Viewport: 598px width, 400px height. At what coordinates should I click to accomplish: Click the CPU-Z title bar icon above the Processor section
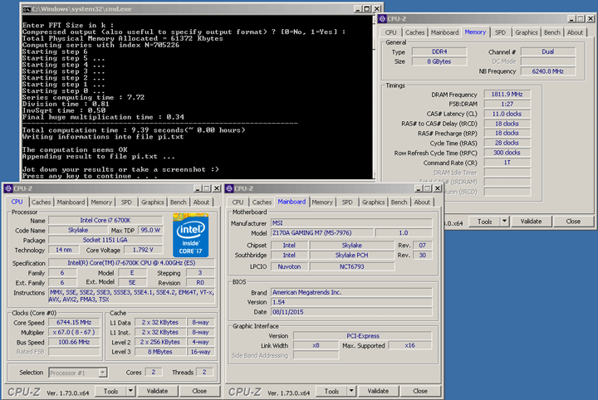coord(8,188)
